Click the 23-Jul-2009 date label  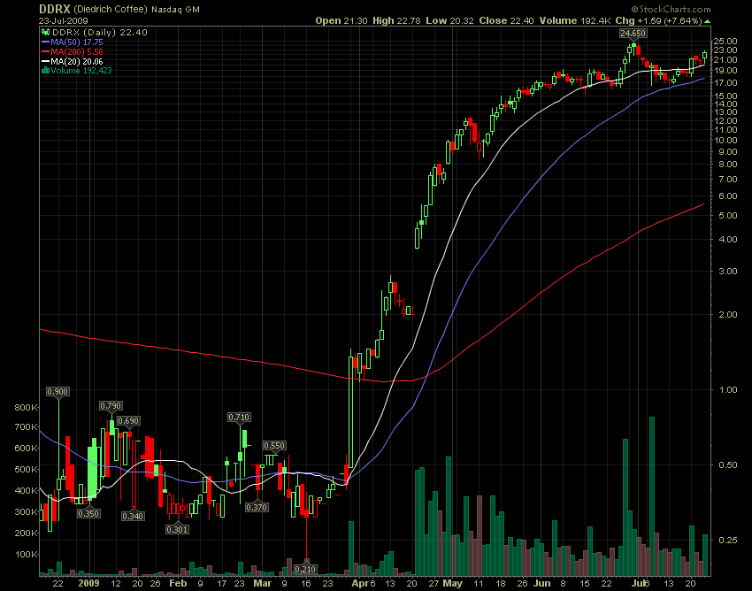(64, 21)
